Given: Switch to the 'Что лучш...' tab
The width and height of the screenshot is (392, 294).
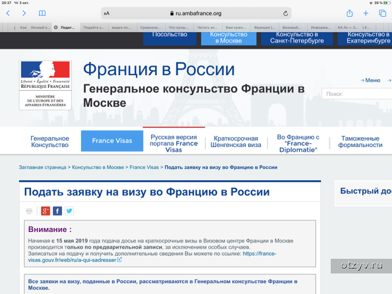Looking at the screenshot, I should [179, 28].
